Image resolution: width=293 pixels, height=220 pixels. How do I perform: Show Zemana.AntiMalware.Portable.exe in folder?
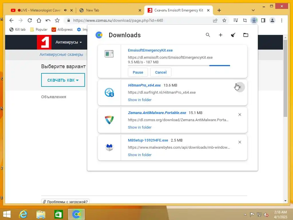tap(140, 127)
